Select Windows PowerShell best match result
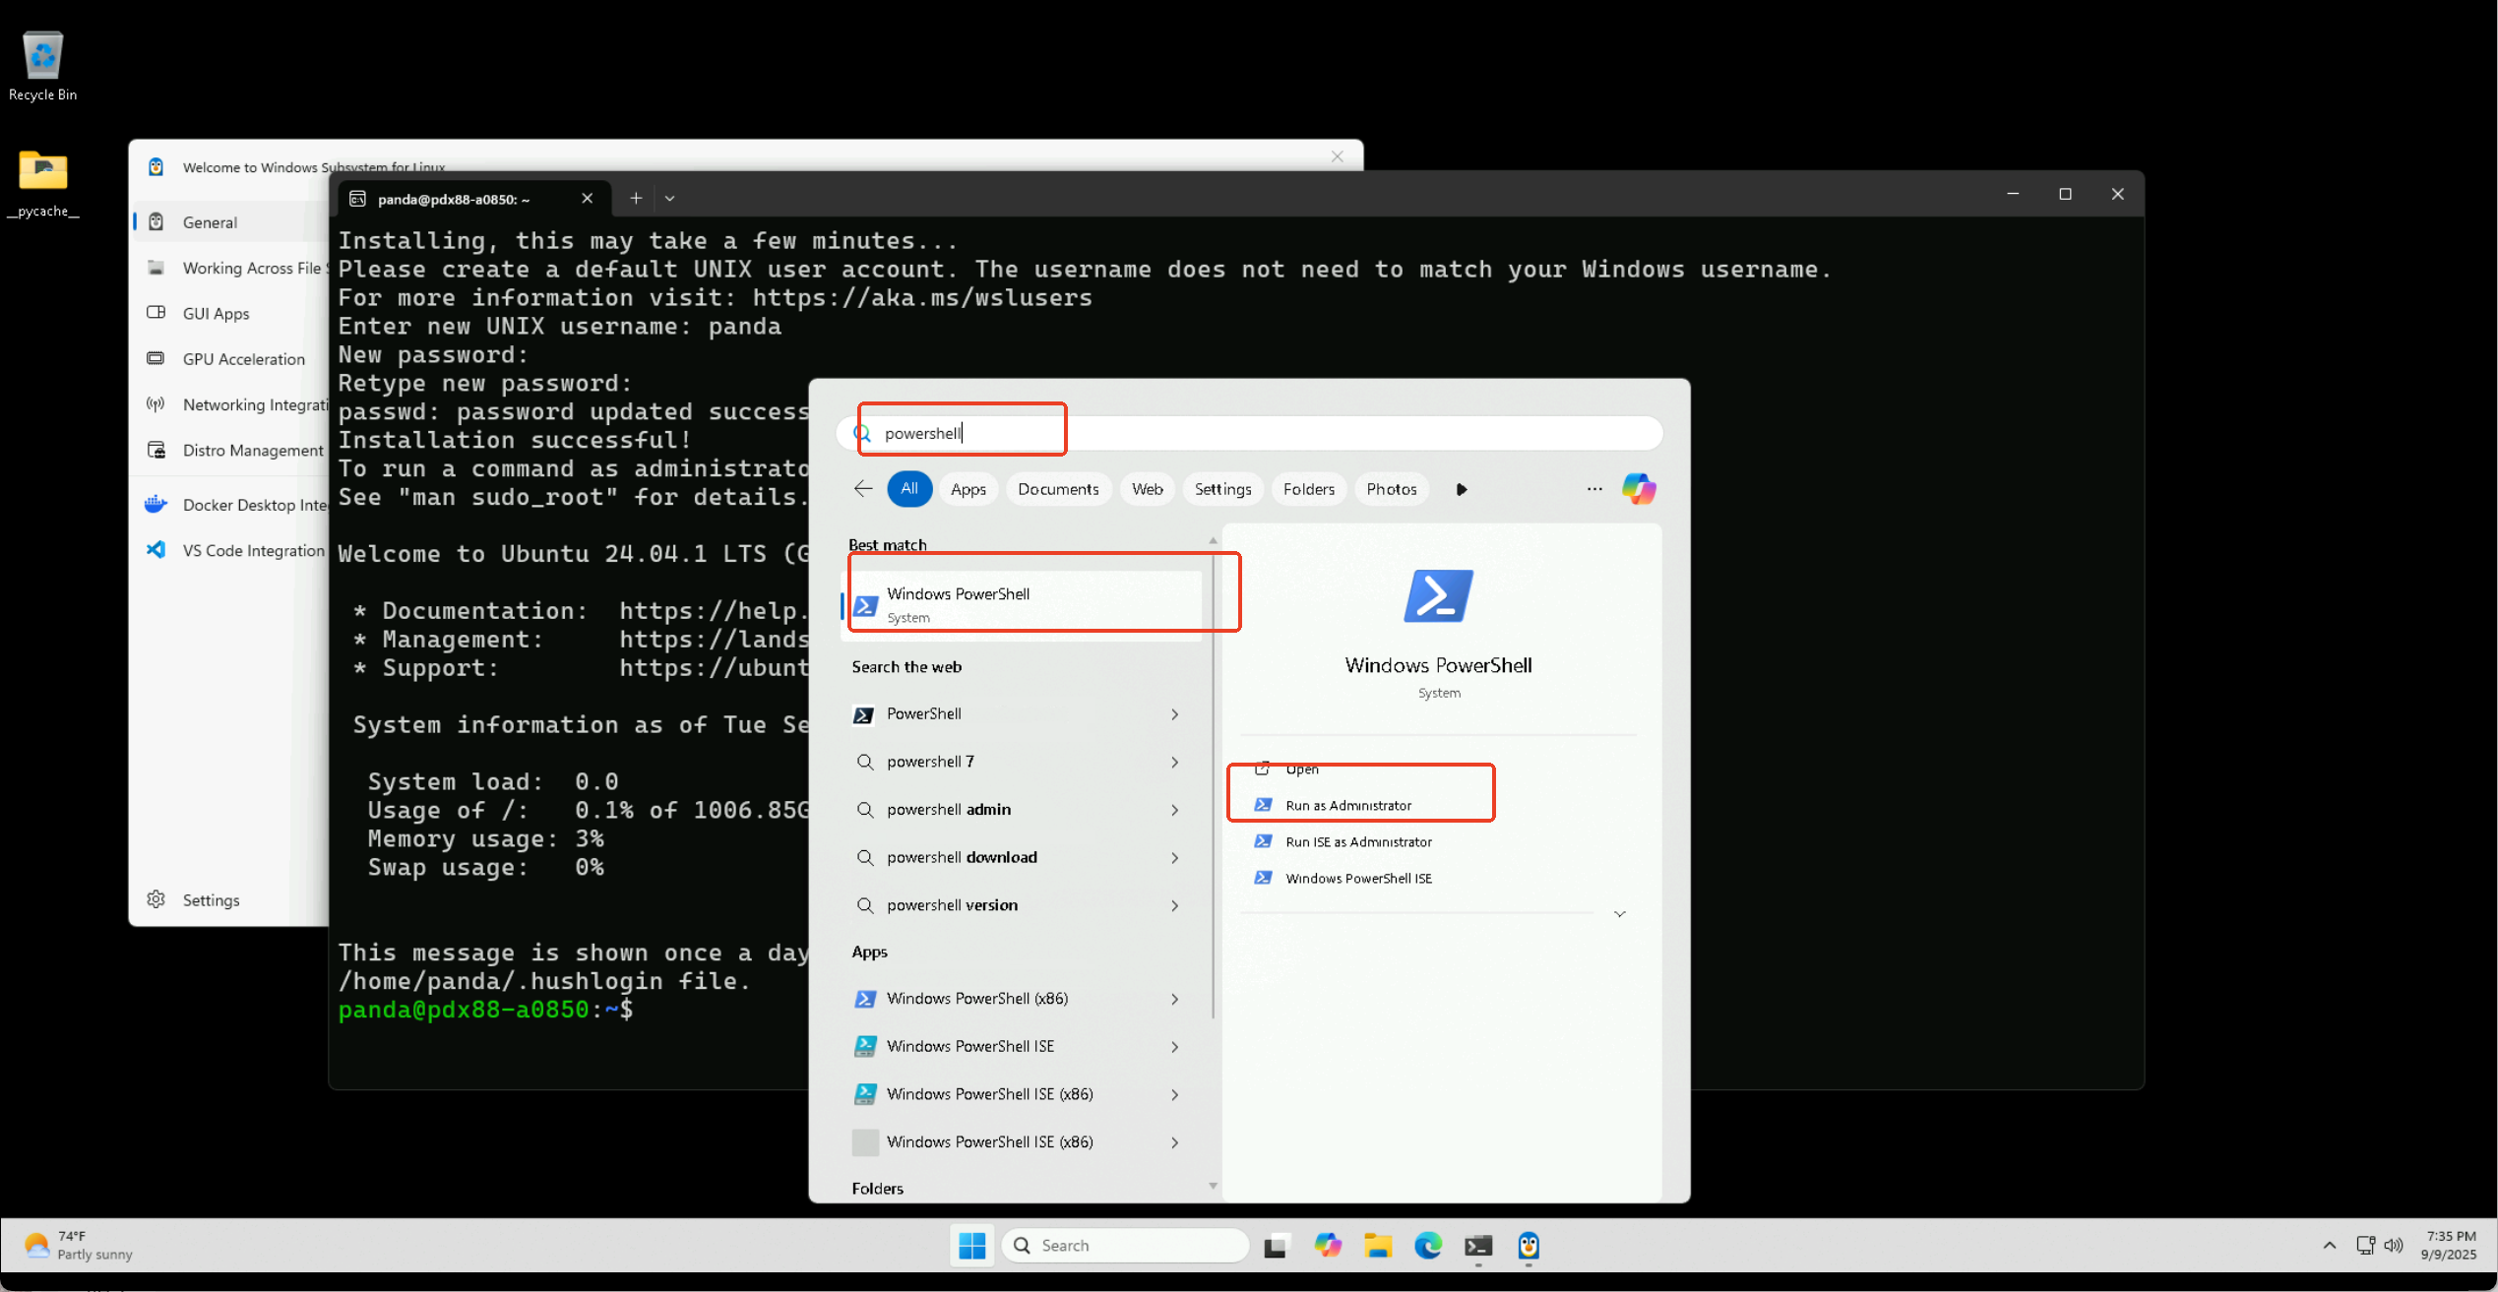2498x1292 pixels. pos(1022,605)
